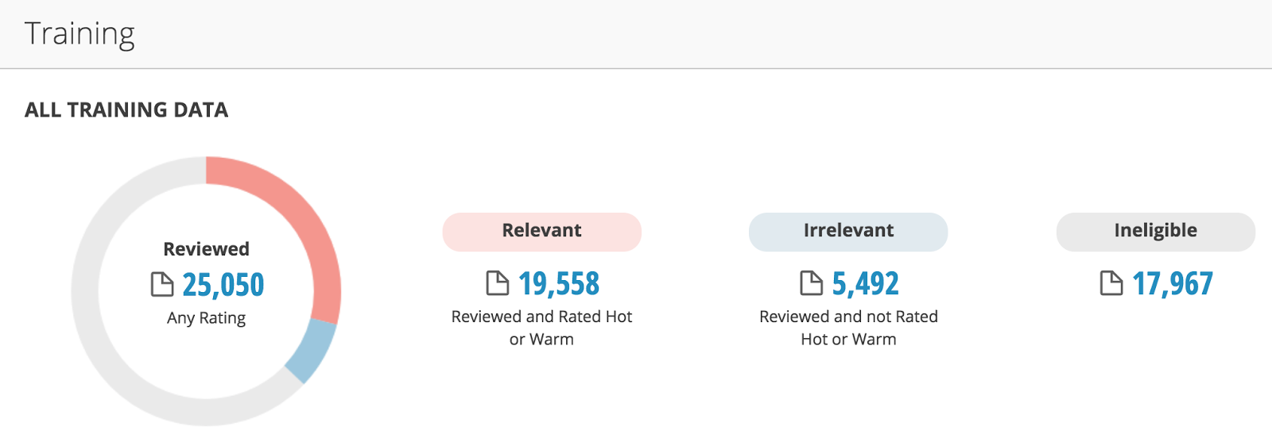Open the 25,050 reviewed documents count
1272x438 pixels.
pyautogui.click(x=223, y=285)
